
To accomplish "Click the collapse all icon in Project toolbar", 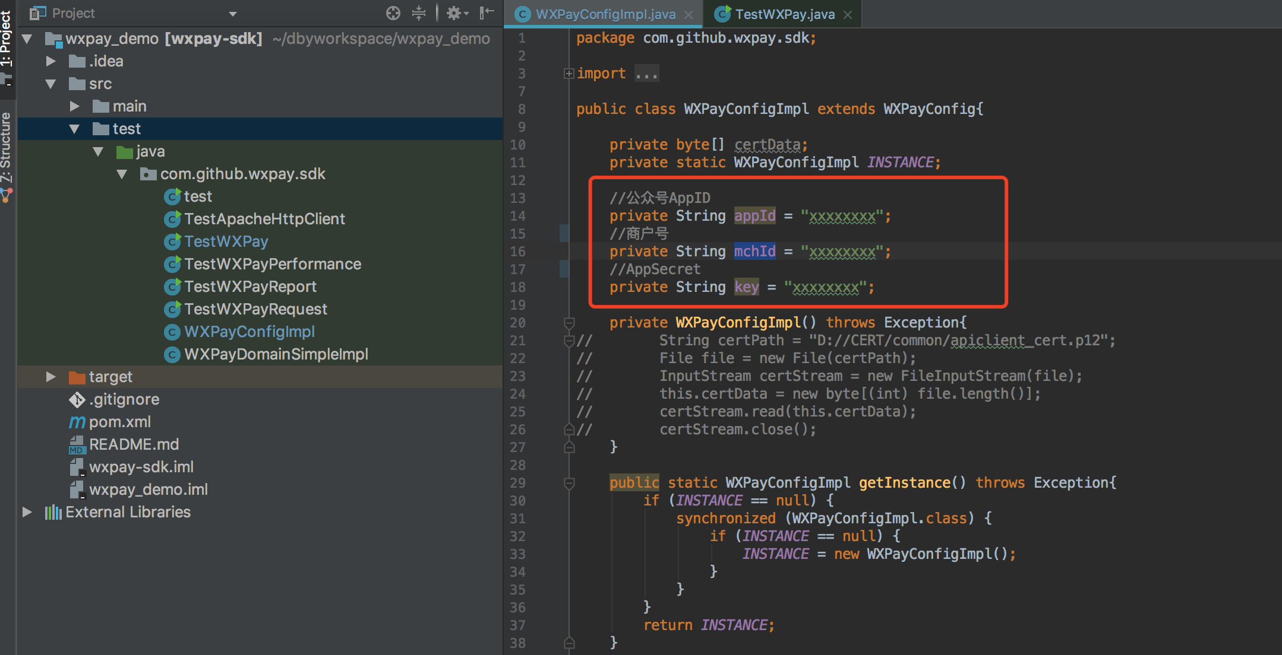I will point(419,13).
